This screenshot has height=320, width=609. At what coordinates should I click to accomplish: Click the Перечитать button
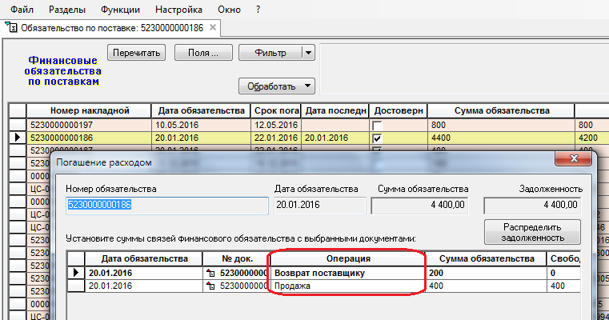tap(136, 53)
